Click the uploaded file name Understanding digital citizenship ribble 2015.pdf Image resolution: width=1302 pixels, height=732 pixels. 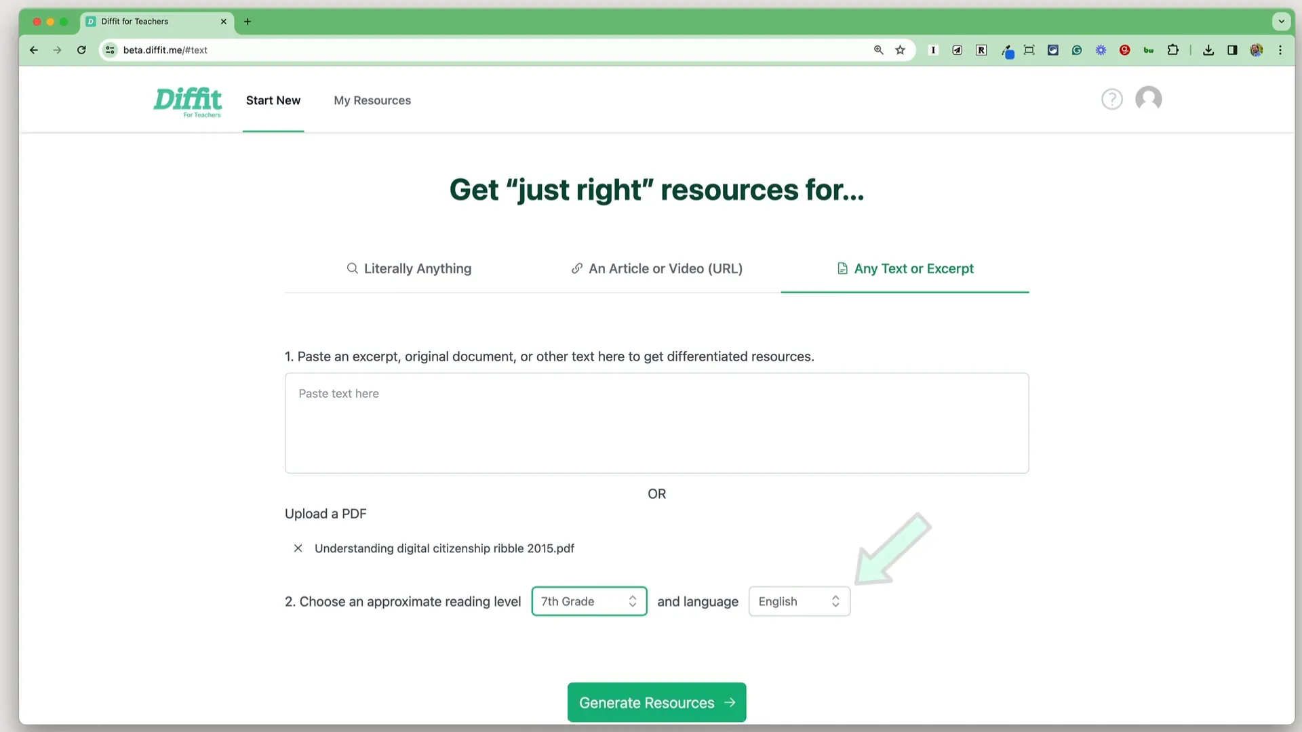[444, 548]
